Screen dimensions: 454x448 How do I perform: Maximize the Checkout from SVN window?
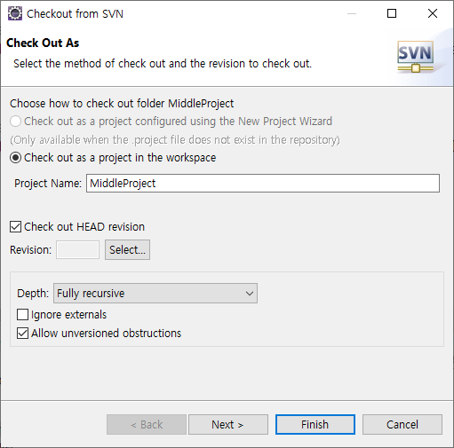[392, 13]
